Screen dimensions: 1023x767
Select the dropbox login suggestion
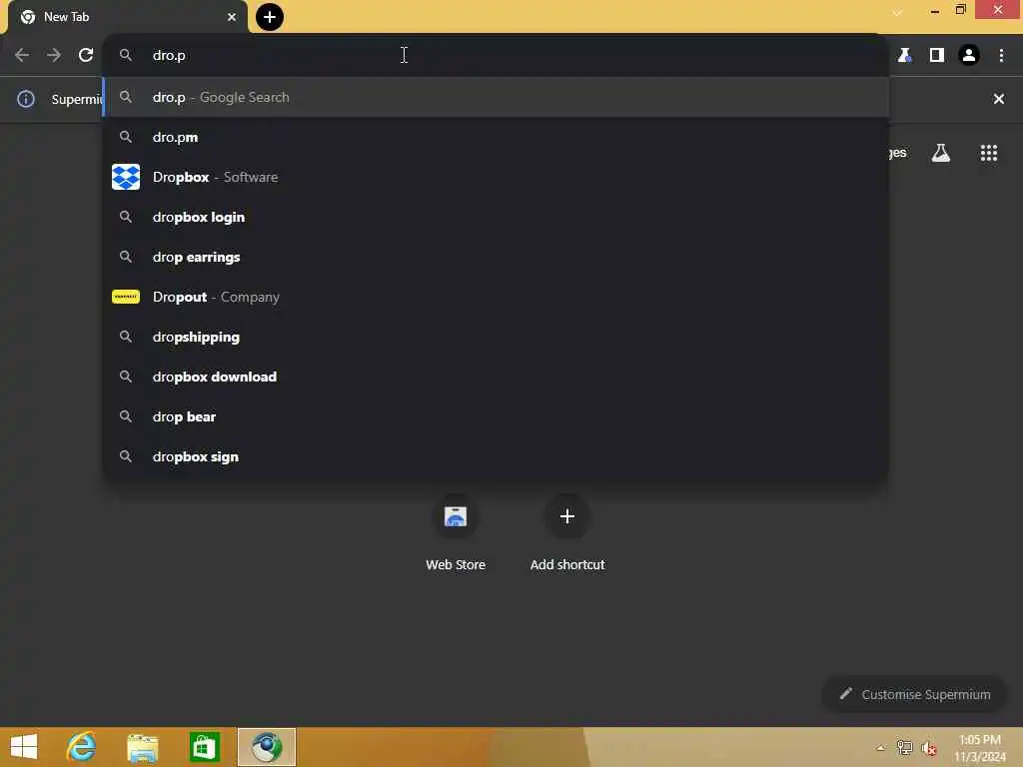[496, 217]
